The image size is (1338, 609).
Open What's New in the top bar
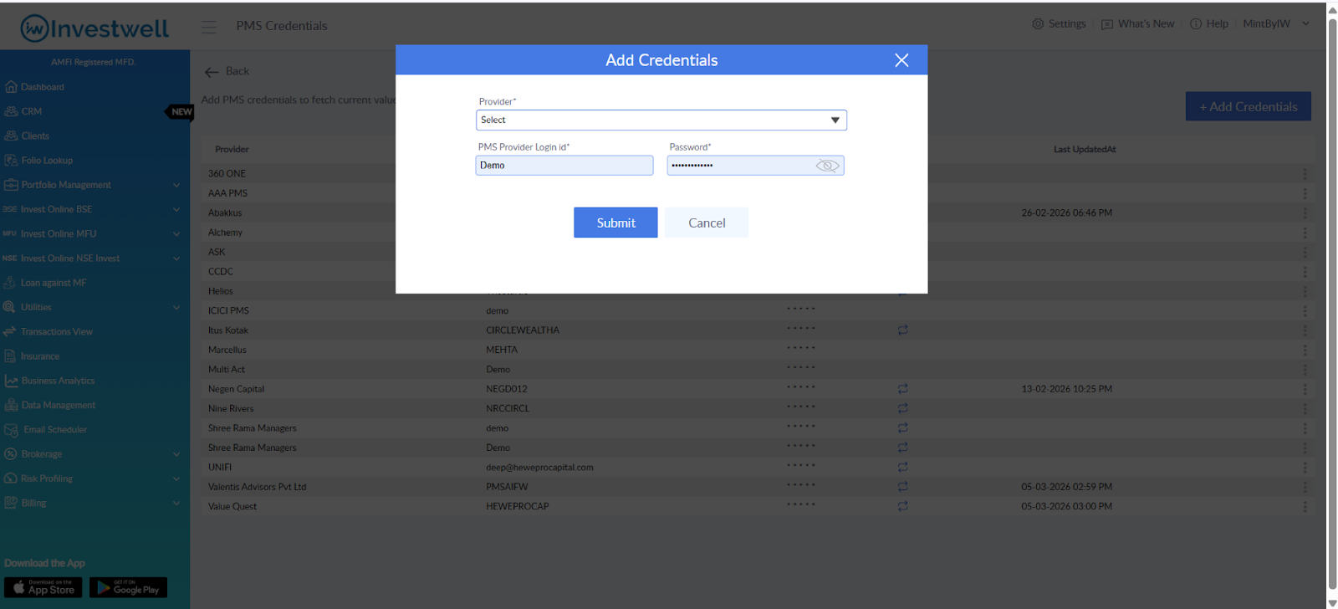1137,24
